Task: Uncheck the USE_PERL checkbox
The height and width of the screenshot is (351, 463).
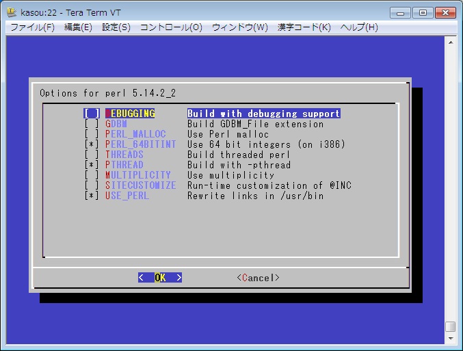Action: (92, 196)
